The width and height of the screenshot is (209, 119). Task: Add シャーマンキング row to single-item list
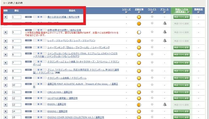(182, 48)
